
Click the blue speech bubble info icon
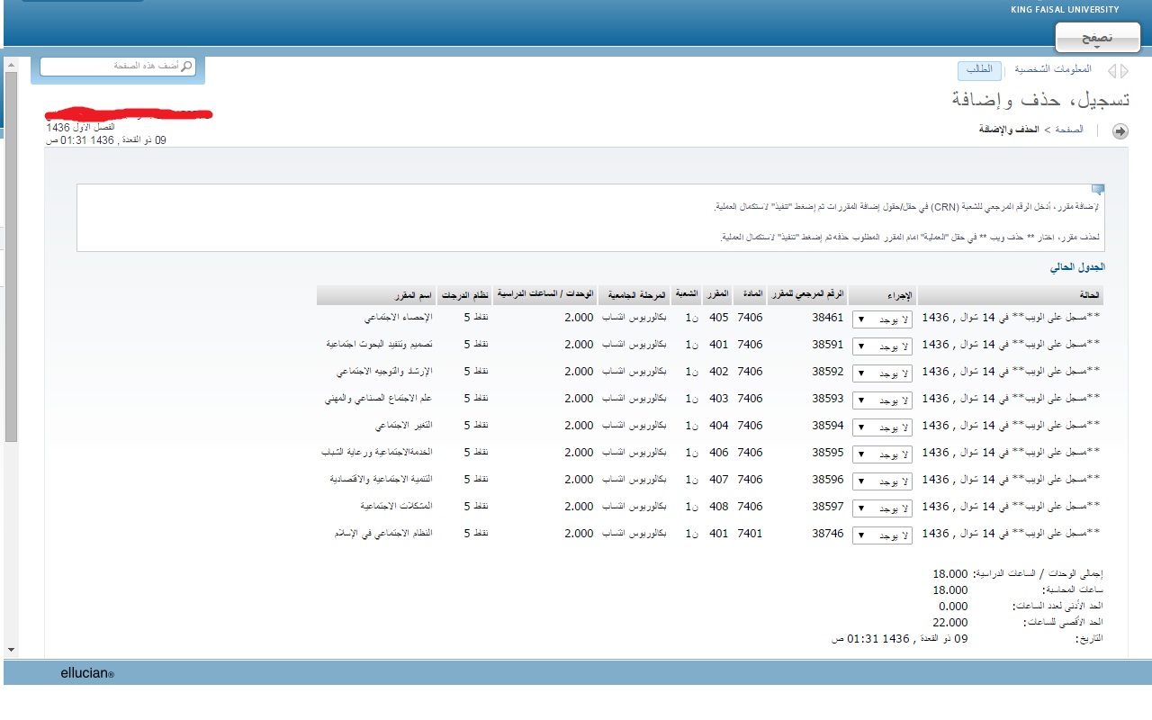click(x=1097, y=190)
